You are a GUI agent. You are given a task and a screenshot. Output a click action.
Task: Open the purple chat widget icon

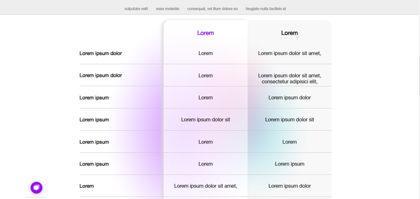pos(37,188)
